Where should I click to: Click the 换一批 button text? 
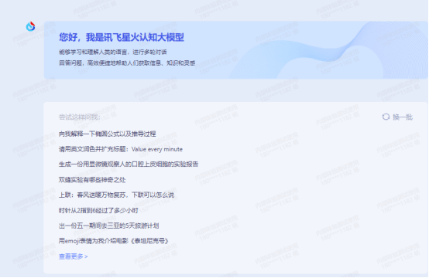tap(403, 117)
